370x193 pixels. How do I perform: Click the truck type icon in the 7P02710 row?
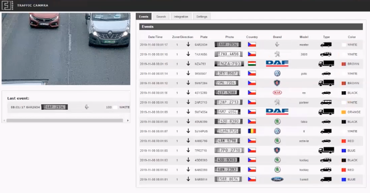(326, 150)
